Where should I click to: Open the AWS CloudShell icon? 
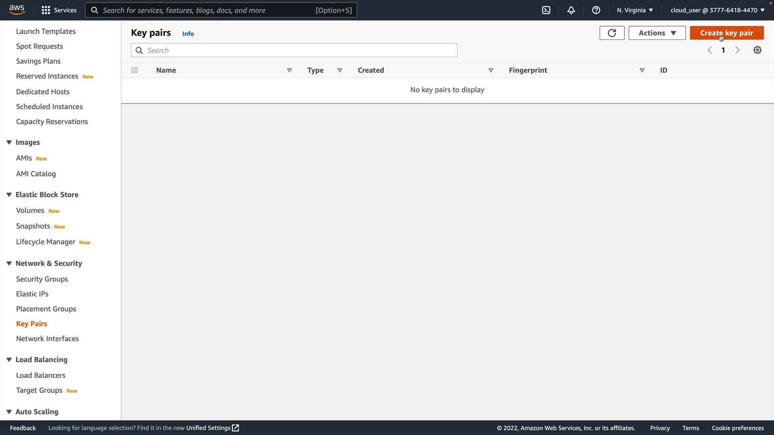click(546, 10)
